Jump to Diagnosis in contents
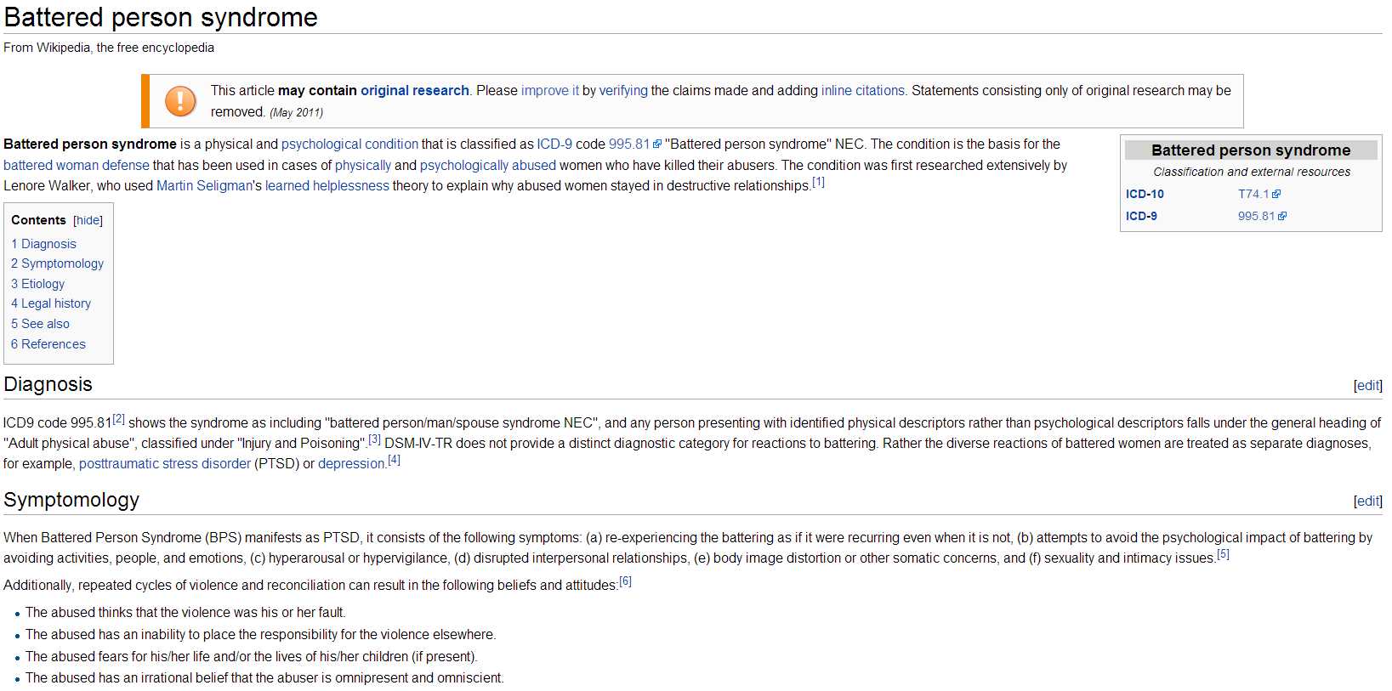The width and height of the screenshot is (1392, 691). [x=48, y=244]
